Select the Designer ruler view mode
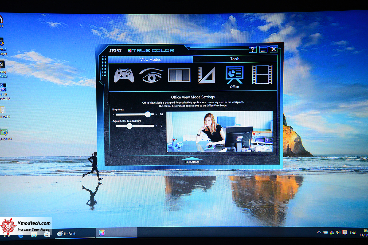This screenshot has width=368, height=245. tap(207, 75)
